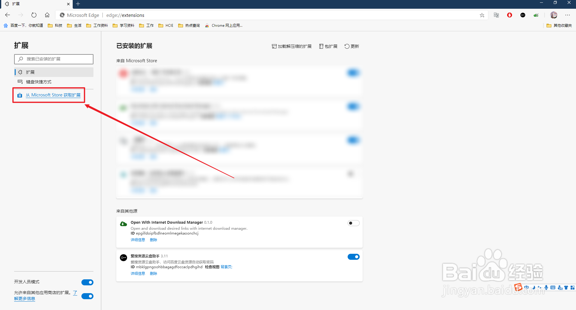Click the black round key extension icon

(x=523, y=15)
